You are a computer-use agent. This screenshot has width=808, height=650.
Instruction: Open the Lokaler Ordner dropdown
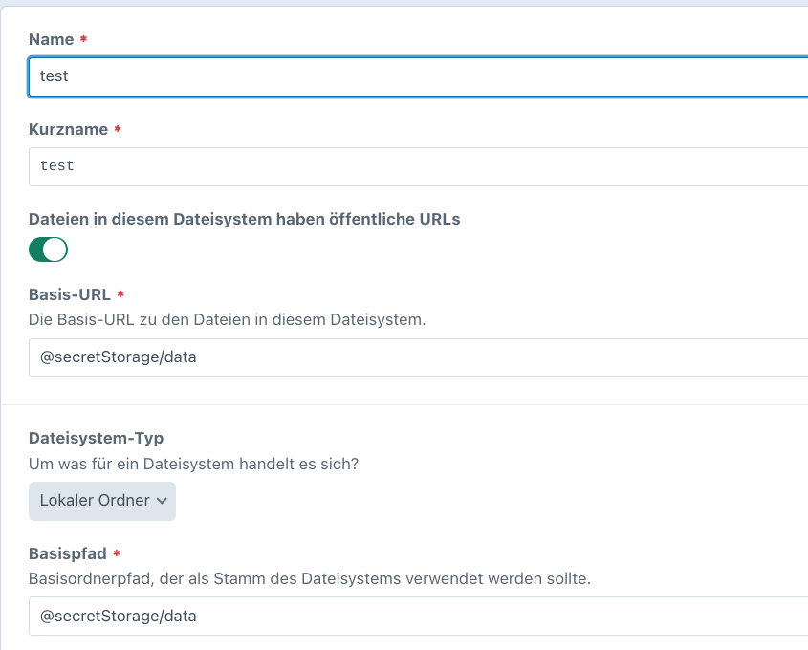101,501
